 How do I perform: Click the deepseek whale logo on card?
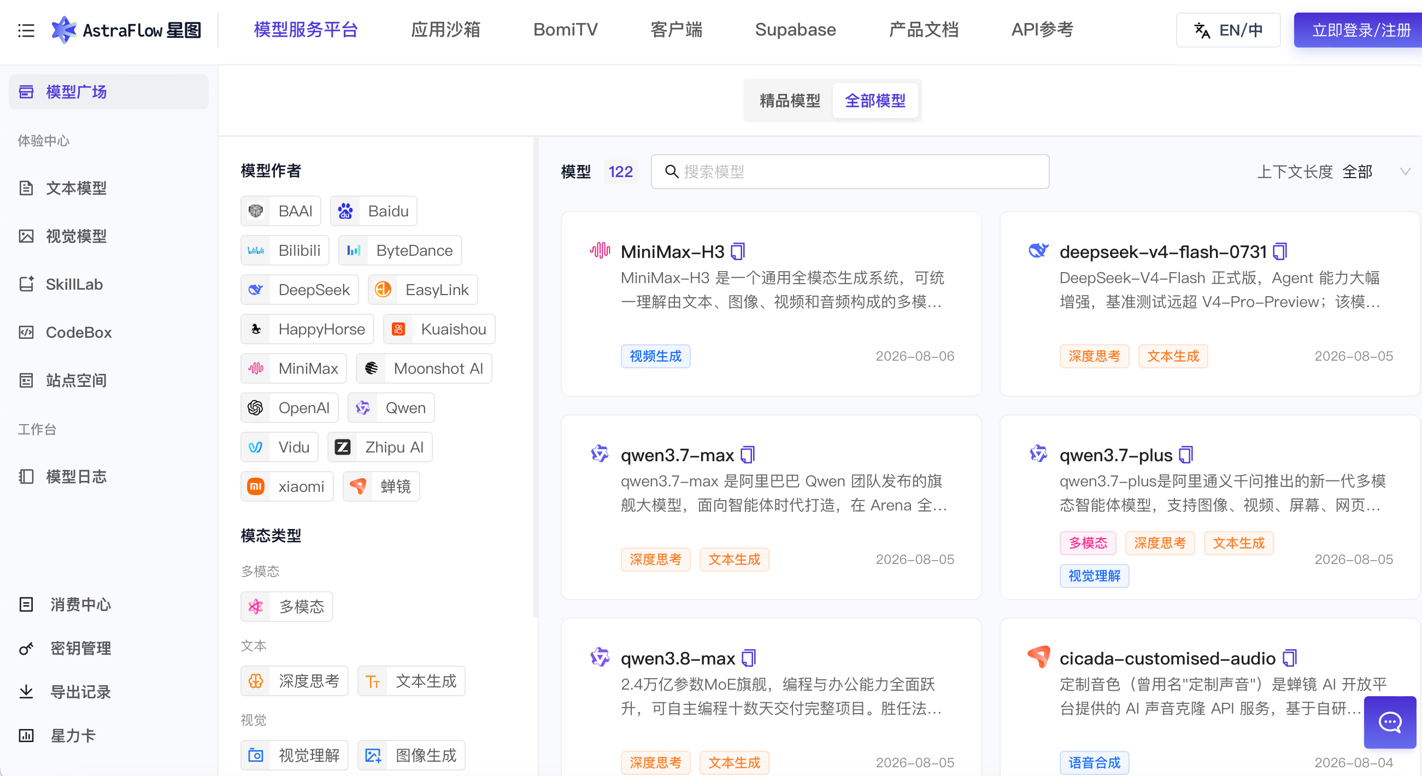[x=1038, y=251]
